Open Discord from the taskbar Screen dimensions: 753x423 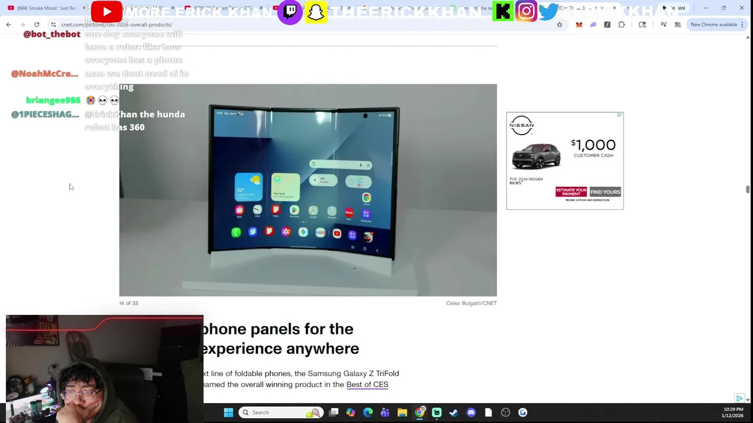(x=471, y=412)
